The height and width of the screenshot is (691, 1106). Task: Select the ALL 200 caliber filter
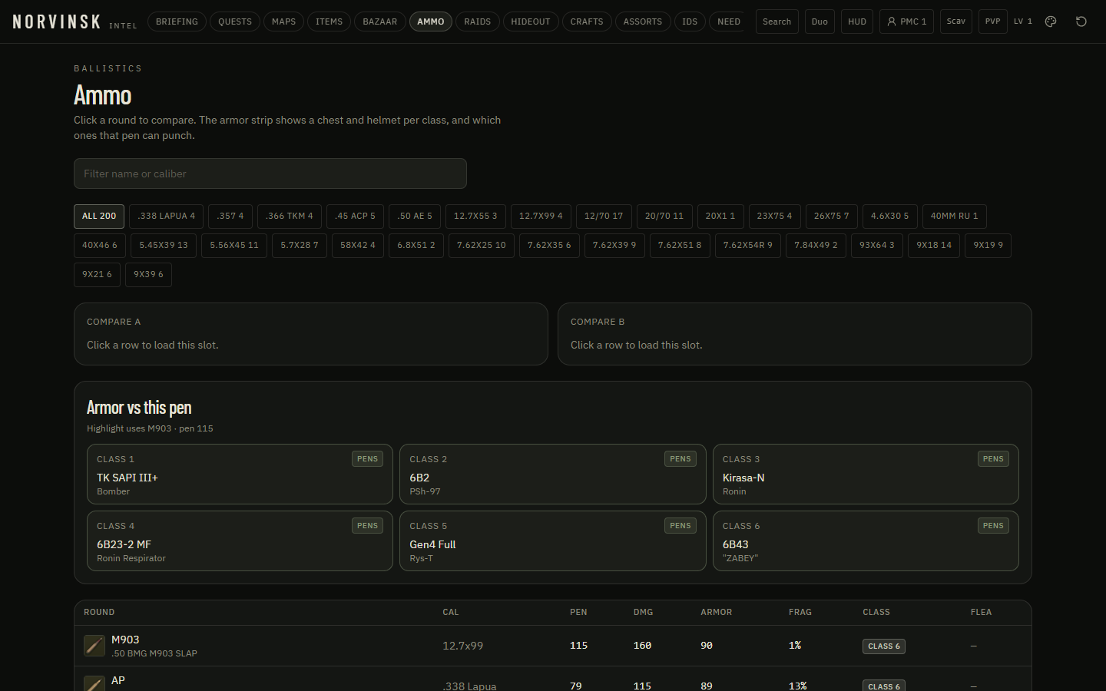[99, 217]
